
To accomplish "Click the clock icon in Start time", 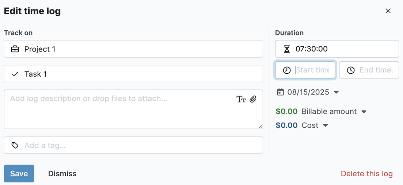I will pyautogui.click(x=287, y=70).
